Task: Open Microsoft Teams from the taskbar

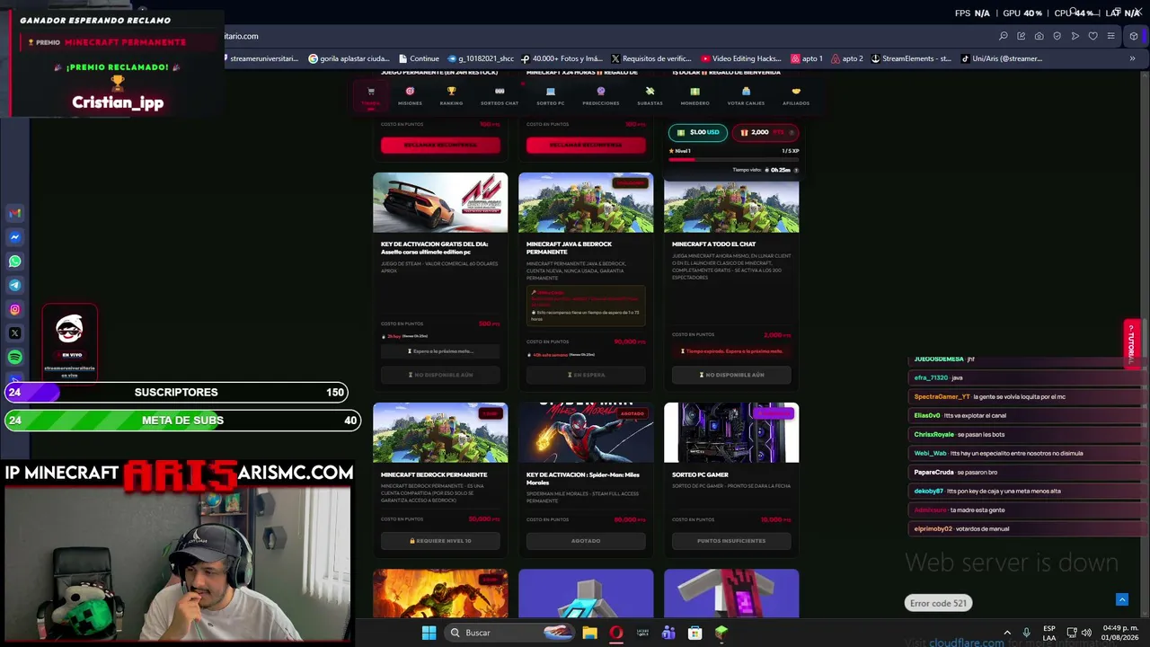Action: tap(668, 633)
